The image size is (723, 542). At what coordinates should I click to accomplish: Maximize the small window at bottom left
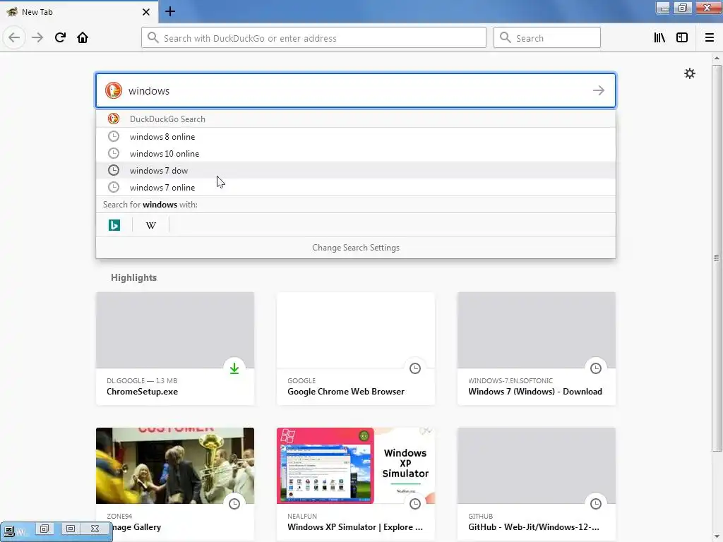point(70,529)
